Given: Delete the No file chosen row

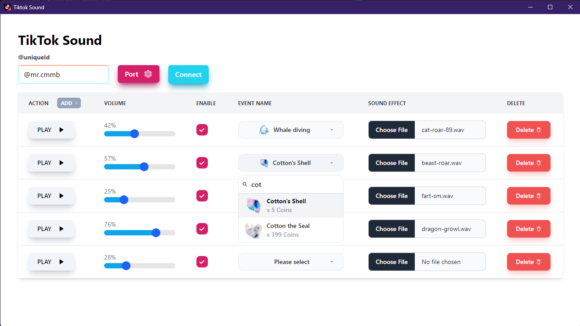Looking at the screenshot, I should coord(529,262).
